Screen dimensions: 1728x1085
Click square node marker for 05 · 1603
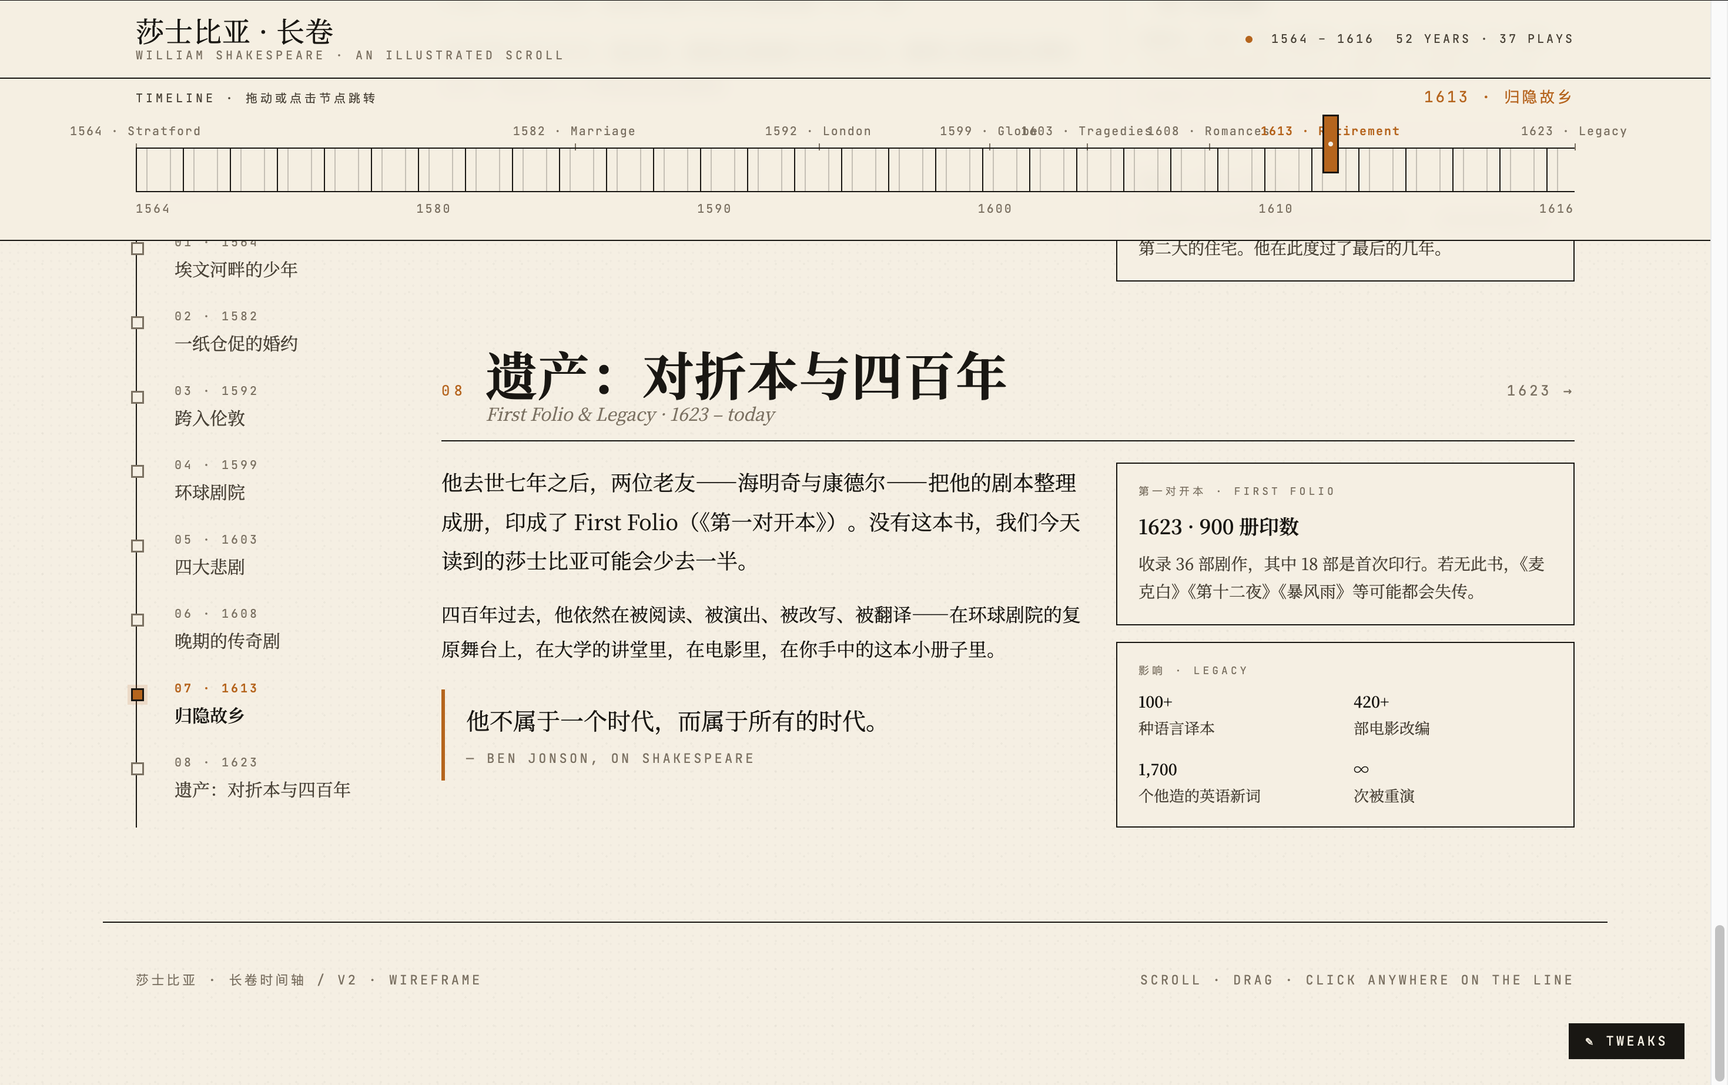point(138,546)
